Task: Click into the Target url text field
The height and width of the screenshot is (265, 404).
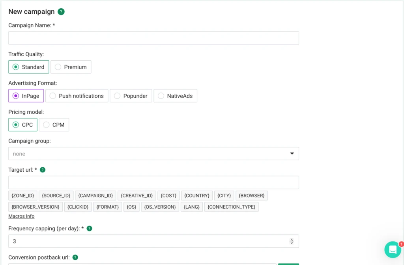Action: [x=153, y=182]
